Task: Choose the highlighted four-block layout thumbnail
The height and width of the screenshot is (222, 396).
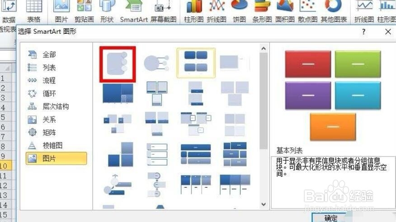Action: [196, 63]
